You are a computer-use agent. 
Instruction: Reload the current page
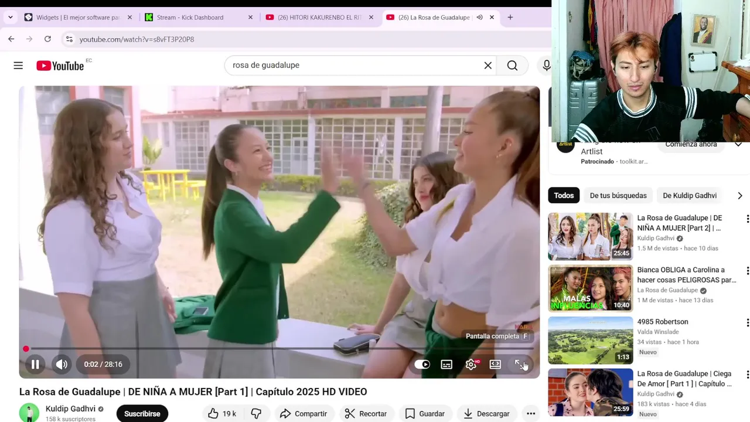47,39
